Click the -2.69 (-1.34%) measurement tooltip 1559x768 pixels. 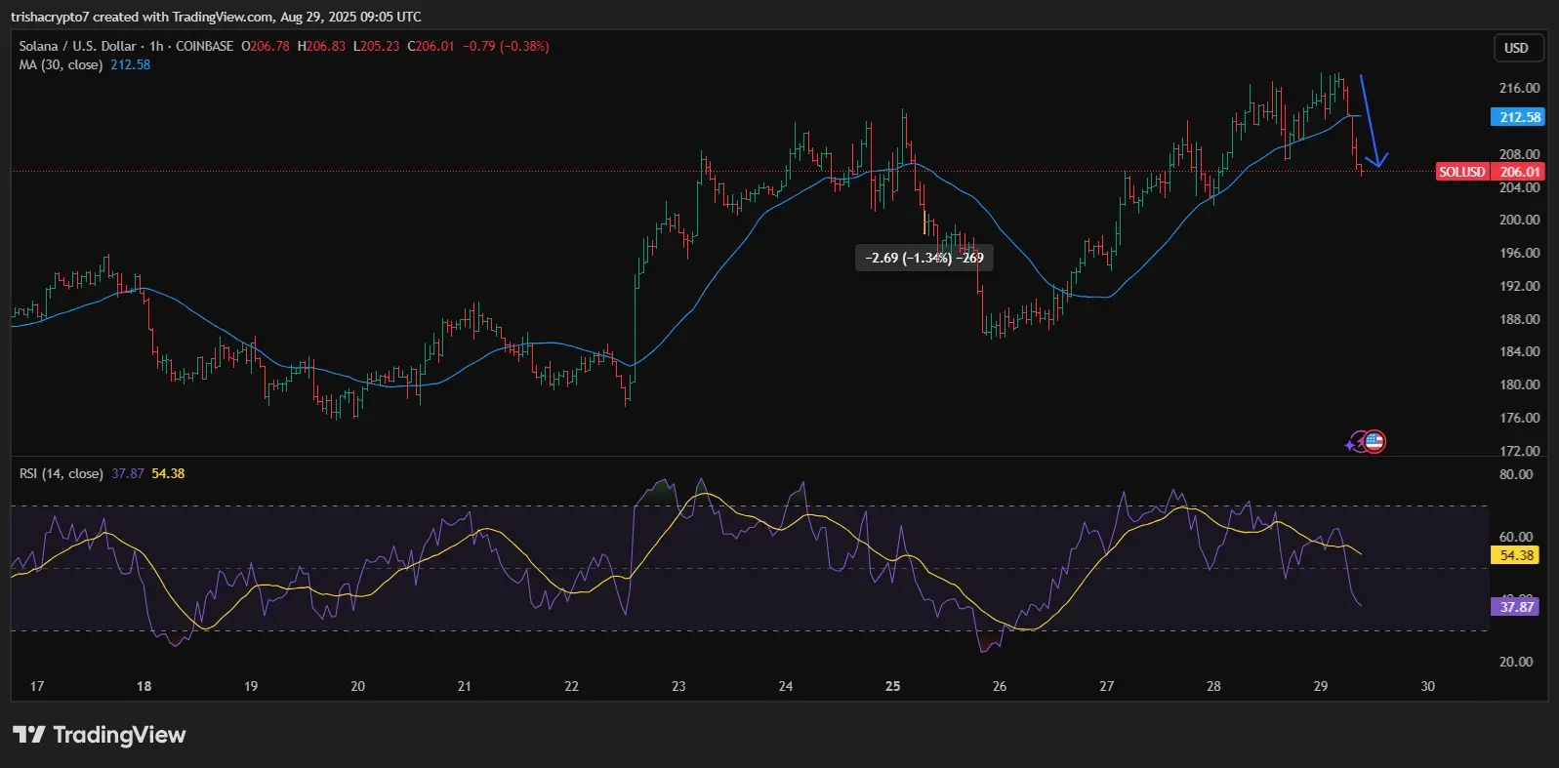[x=924, y=258]
